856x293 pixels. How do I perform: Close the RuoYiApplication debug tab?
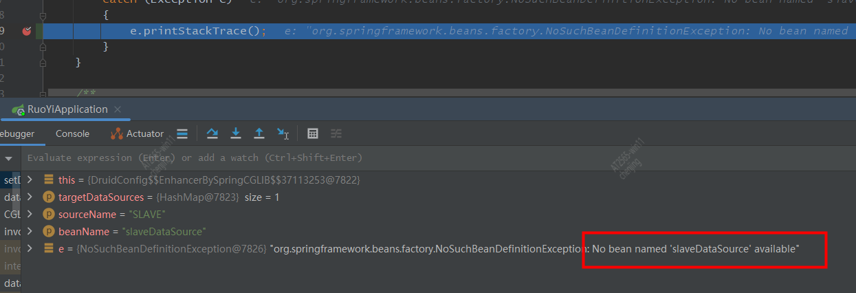pyautogui.click(x=118, y=109)
